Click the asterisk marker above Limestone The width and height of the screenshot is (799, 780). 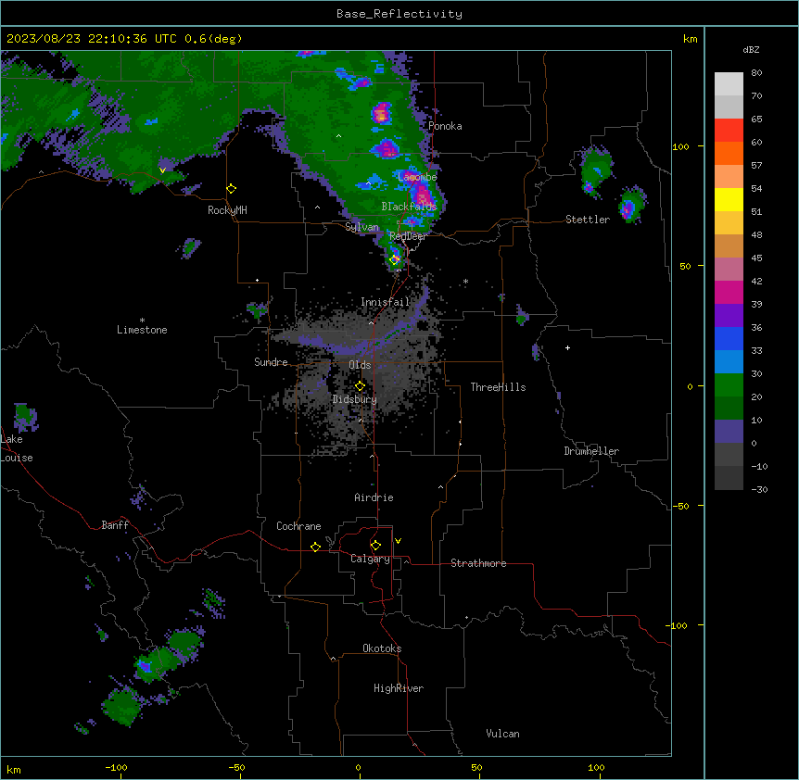(142, 321)
